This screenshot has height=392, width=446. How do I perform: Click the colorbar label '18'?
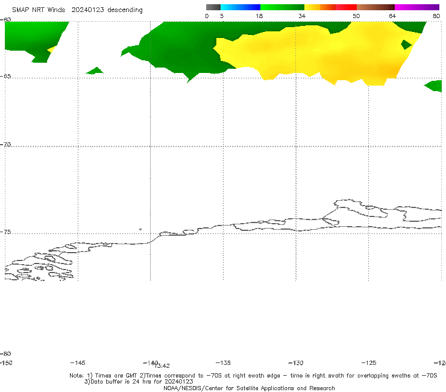click(x=259, y=16)
